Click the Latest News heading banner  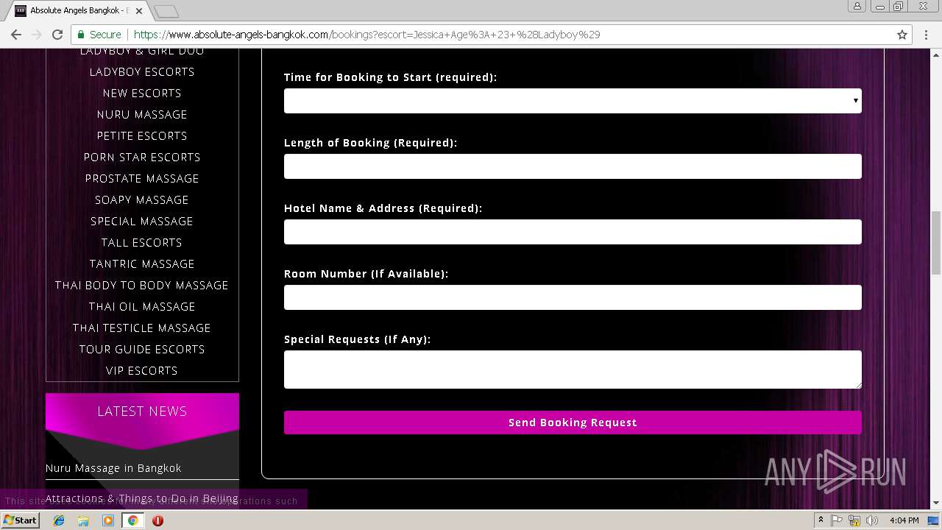(142, 411)
